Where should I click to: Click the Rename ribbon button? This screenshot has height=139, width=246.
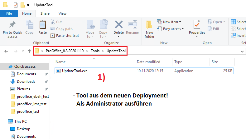pyautogui.click(x=132, y=27)
